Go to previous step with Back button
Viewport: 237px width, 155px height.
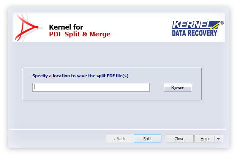pyautogui.click(x=119, y=139)
